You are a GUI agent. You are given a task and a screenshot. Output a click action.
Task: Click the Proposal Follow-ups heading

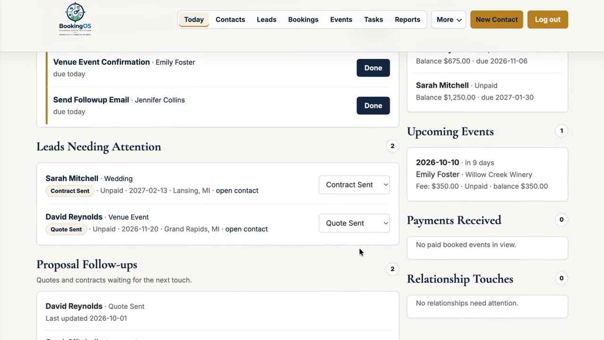pyautogui.click(x=87, y=264)
